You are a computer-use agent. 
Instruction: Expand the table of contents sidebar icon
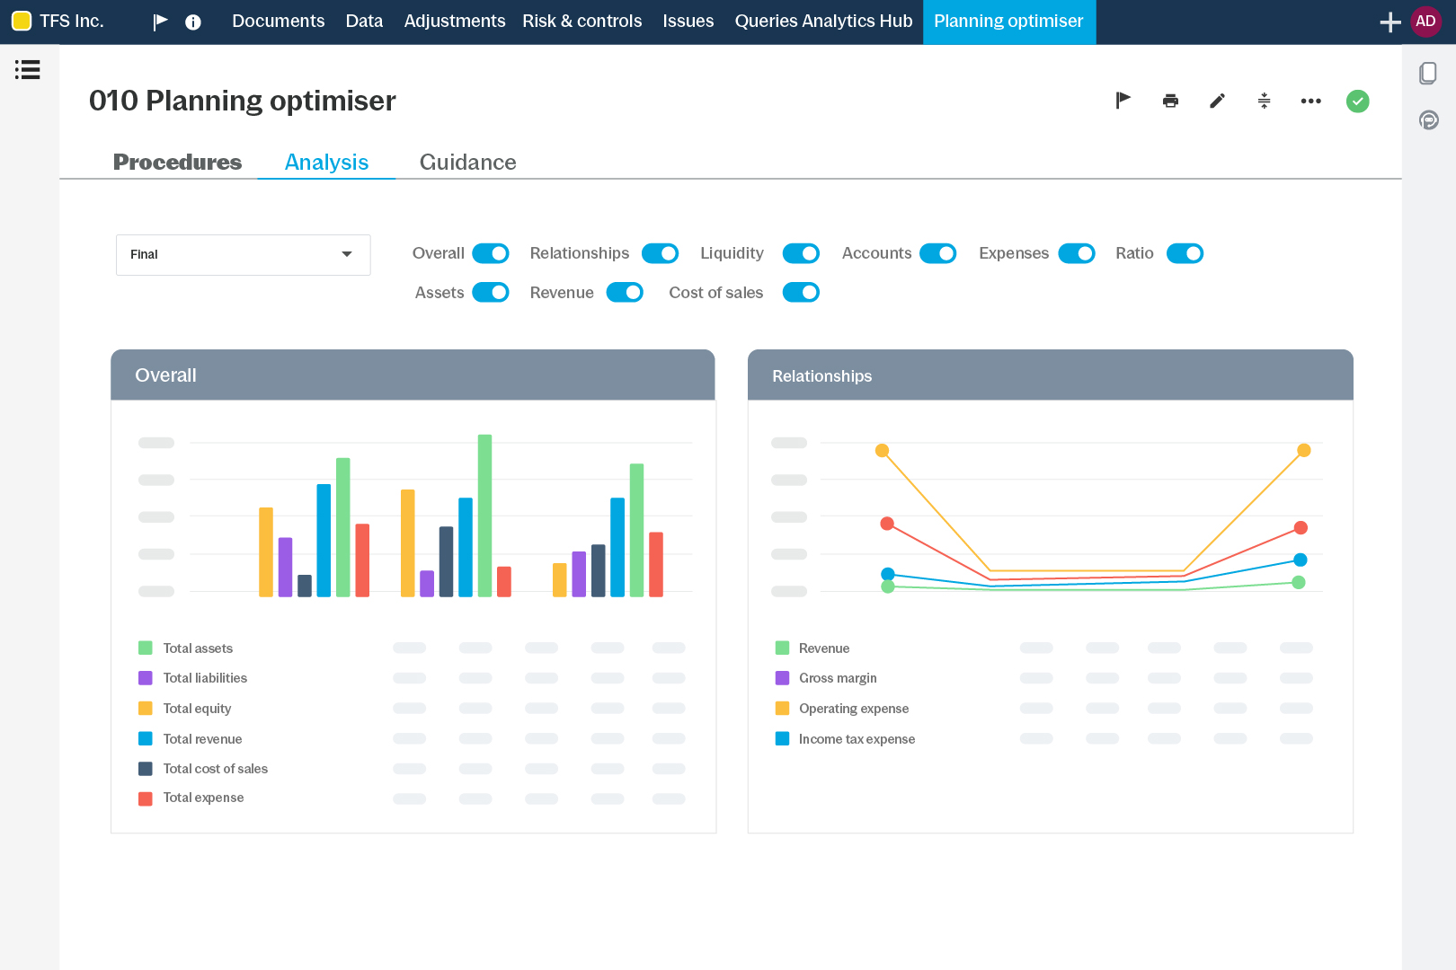pyautogui.click(x=28, y=69)
